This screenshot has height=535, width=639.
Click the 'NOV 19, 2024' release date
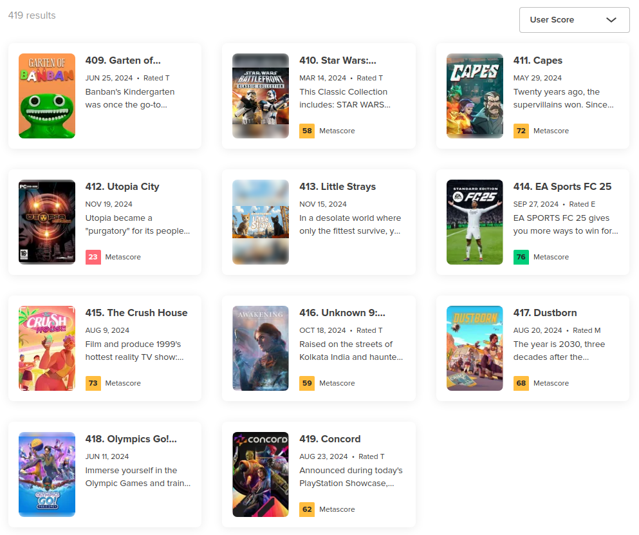pos(108,204)
